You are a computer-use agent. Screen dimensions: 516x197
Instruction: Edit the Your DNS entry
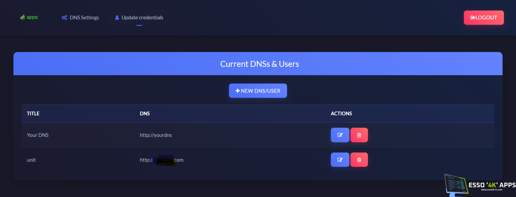[x=340, y=135]
